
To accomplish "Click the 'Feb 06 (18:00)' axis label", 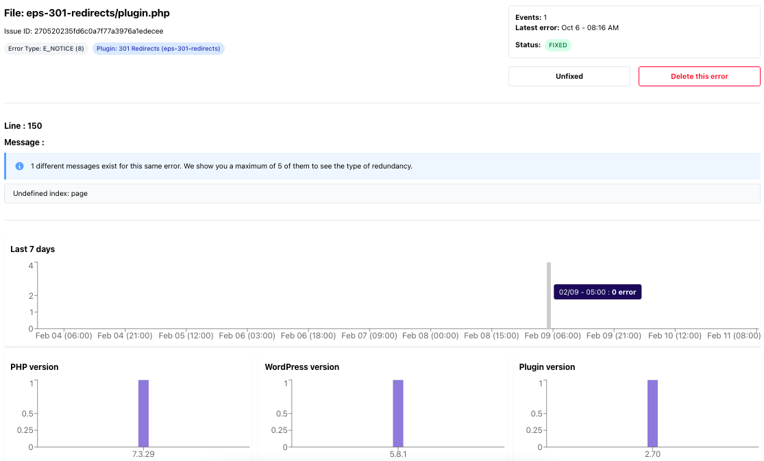I will tap(308, 336).
